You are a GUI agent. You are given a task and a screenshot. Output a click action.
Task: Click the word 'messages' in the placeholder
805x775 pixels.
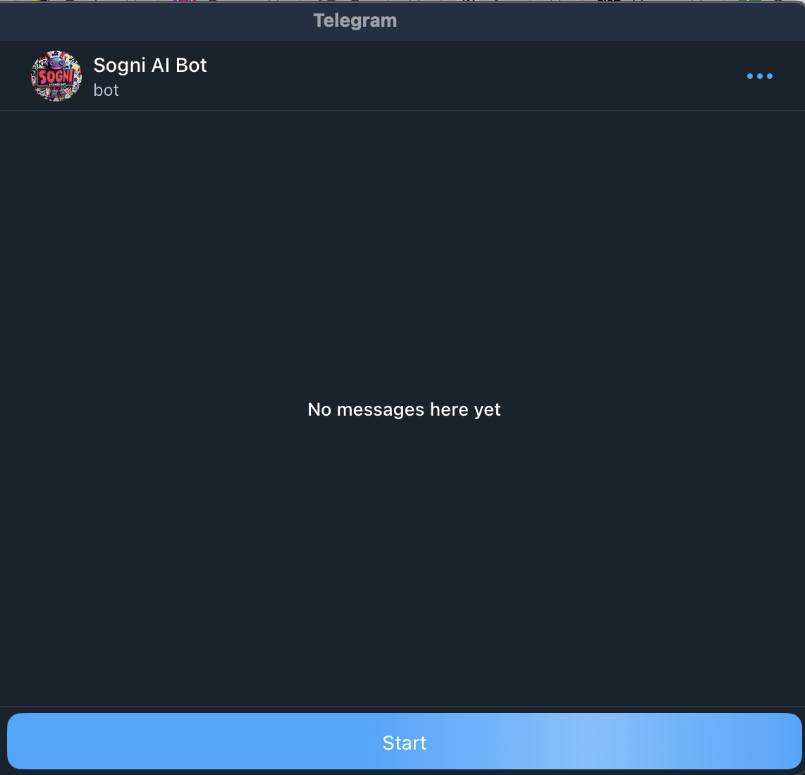pyautogui.click(x=381, y=409)
